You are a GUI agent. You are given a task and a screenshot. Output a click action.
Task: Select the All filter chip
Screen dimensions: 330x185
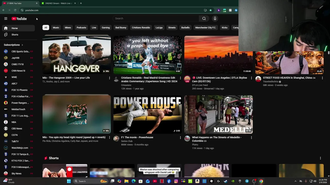pyautogui.click(x=46, y=27)
